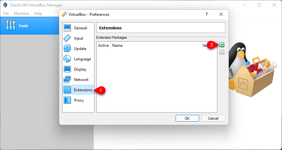Viewport: 282px width, 150px height.
Task: Click the Preferences dialog wrench icon
Action: pyautogui.click(x=64, y=14)
